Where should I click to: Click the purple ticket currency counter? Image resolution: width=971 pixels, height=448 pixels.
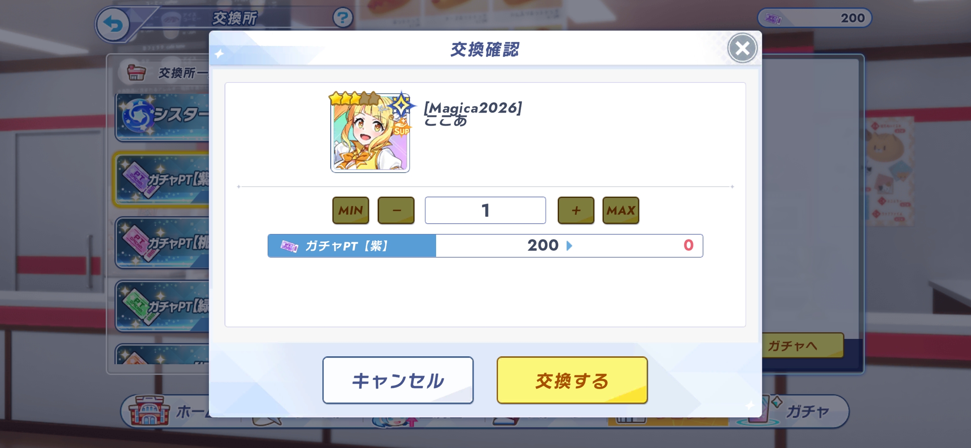[815, 18]
